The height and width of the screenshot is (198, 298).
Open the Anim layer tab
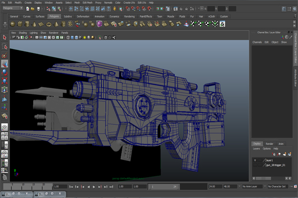[x=281, y=144]
